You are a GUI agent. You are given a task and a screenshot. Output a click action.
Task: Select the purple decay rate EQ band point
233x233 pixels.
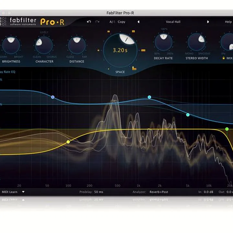pos(53,97)
